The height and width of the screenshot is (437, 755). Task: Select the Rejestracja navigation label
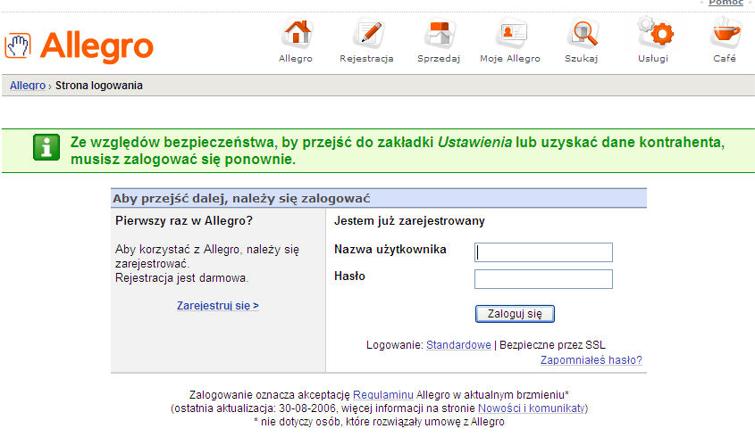[x=366, y=59]
